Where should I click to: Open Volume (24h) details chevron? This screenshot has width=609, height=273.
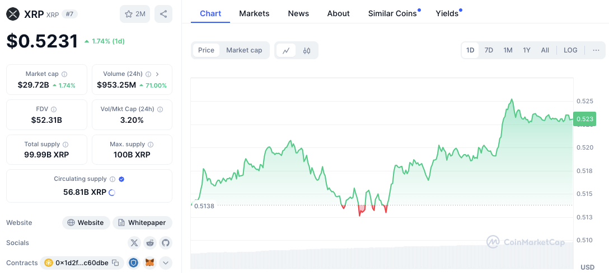158,74
